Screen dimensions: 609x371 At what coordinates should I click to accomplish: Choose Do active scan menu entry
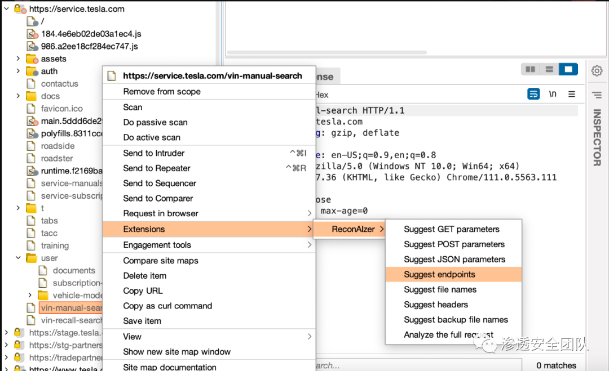tap(209, 137)
